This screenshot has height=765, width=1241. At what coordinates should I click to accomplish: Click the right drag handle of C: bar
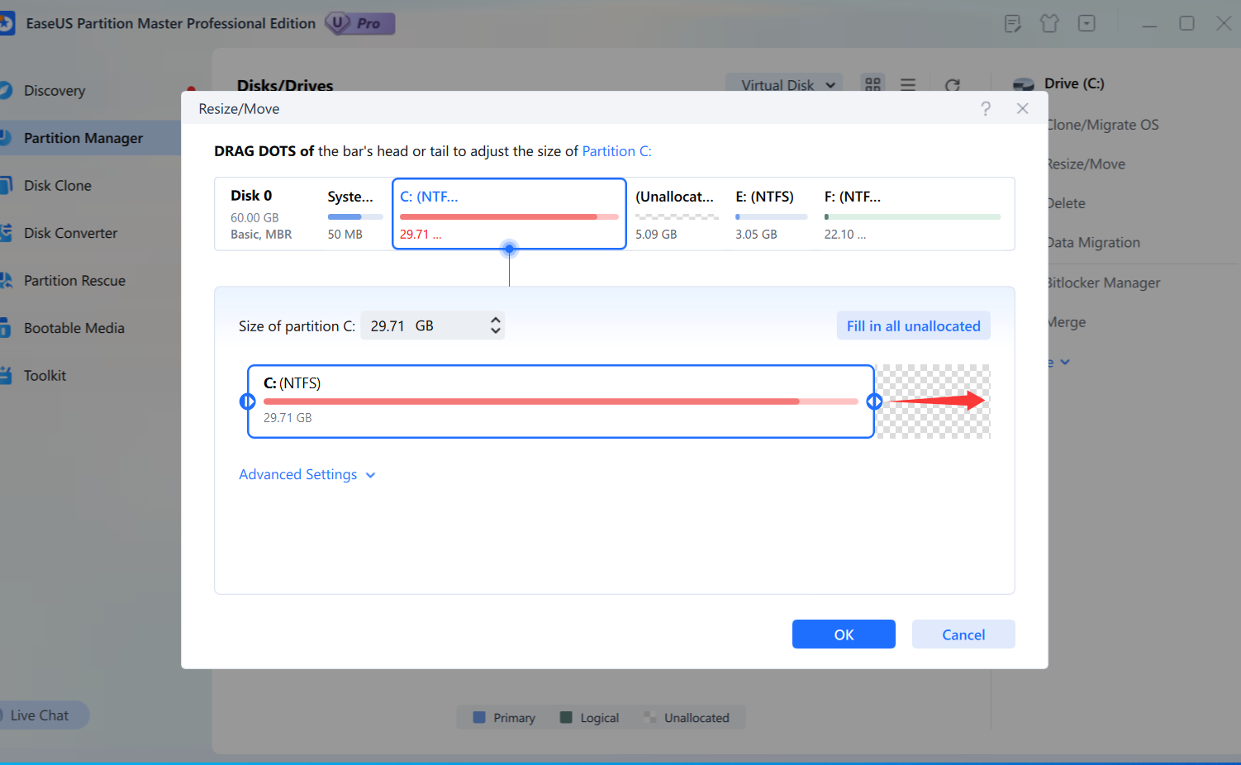[x=874, y=402]
